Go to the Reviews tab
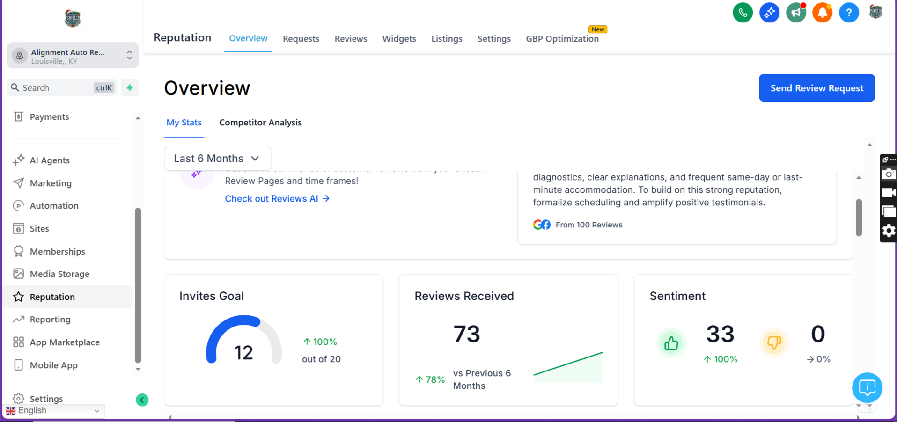The width and height of the screenshot is (897, 422). (x=351, y=39)
